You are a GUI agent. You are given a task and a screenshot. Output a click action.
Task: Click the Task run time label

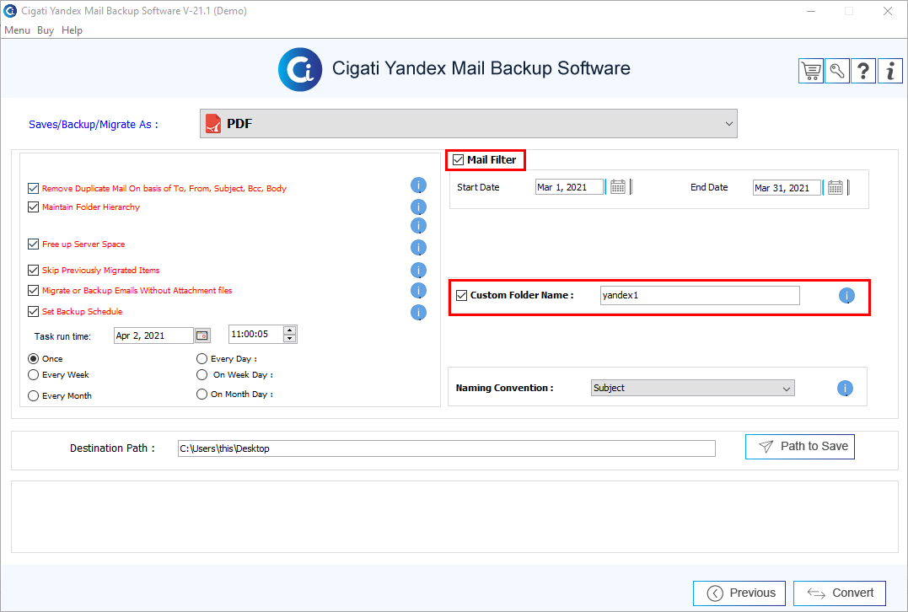click(62, 336)
